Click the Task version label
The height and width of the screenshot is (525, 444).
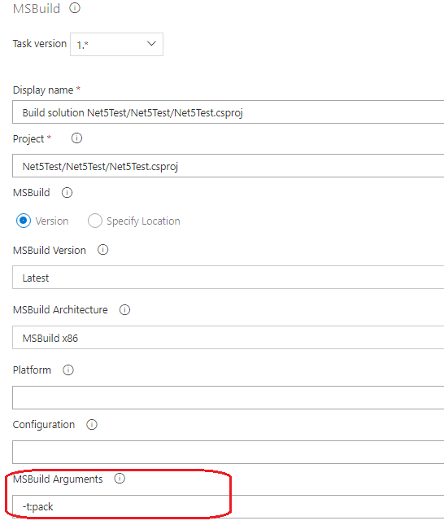[x=40, y=44]
